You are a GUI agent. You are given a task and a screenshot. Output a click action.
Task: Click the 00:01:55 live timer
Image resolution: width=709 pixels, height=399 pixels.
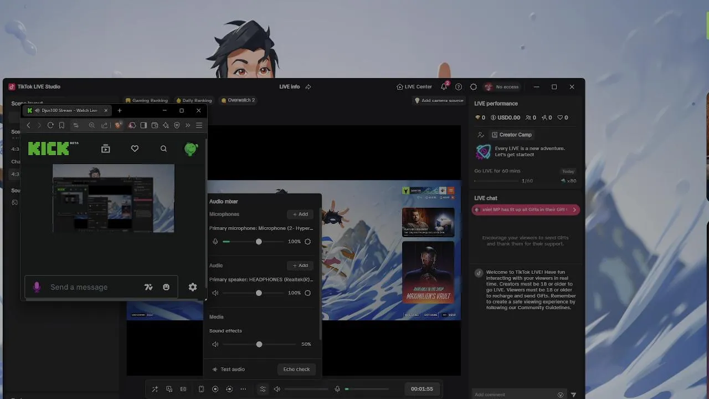click(422, 389)
